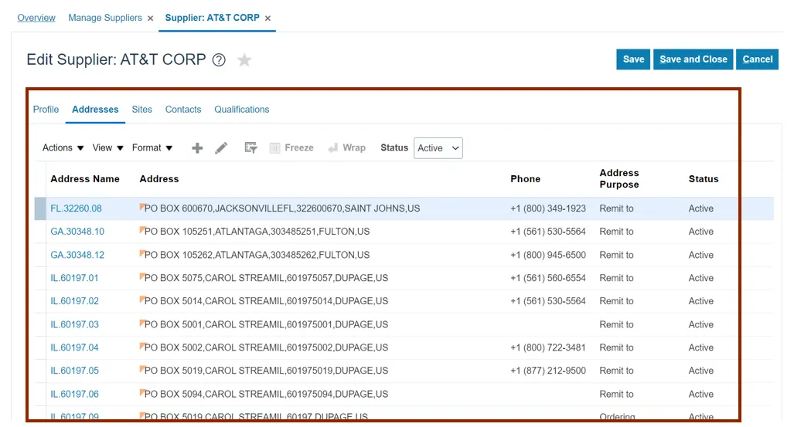This screenshot has width=794, height=427.
Task: Open the Status Active combo box
Action: tap(438, 148)
